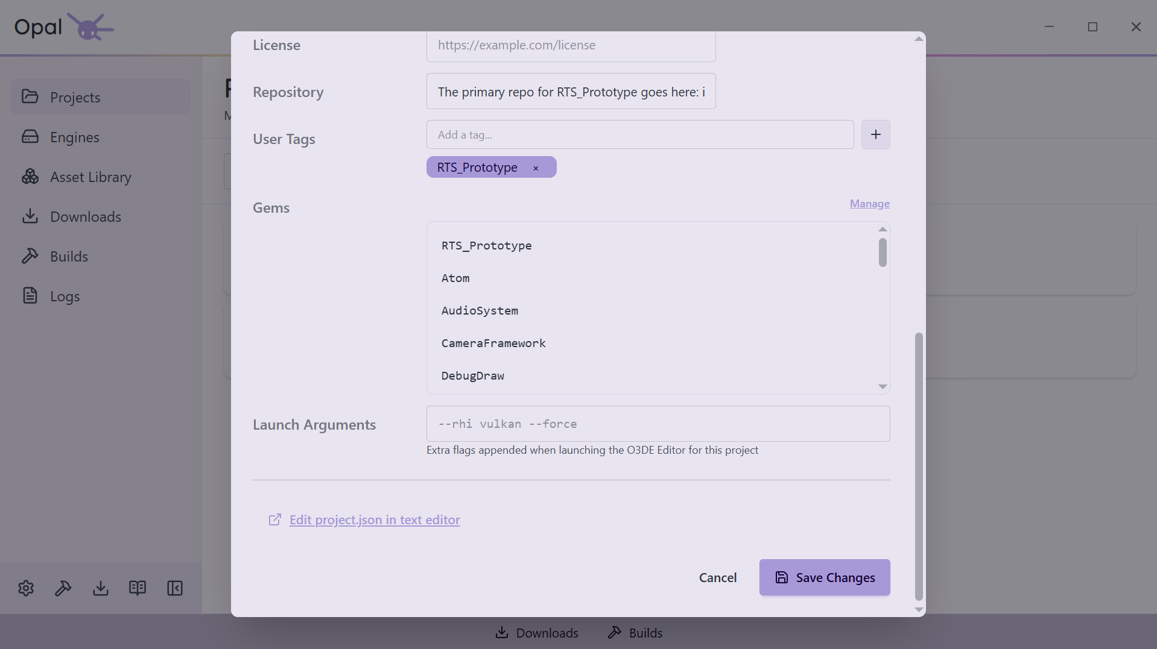Open Downloads in the bottom status bar
Image resolution: width=1157 pixels, height=649 pixels.
point(537,633)
